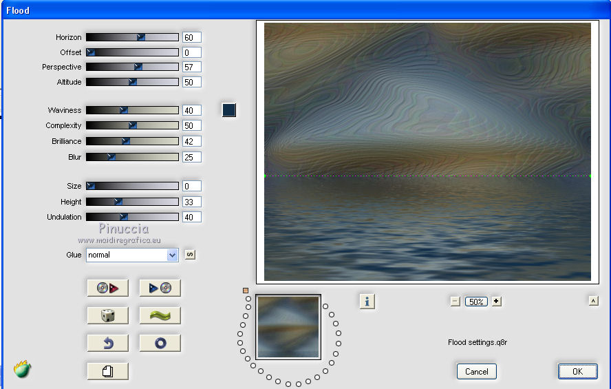Open the info 'i' button
The width and height of the screenshot is (611, 389).
click(x=367, y=302)
